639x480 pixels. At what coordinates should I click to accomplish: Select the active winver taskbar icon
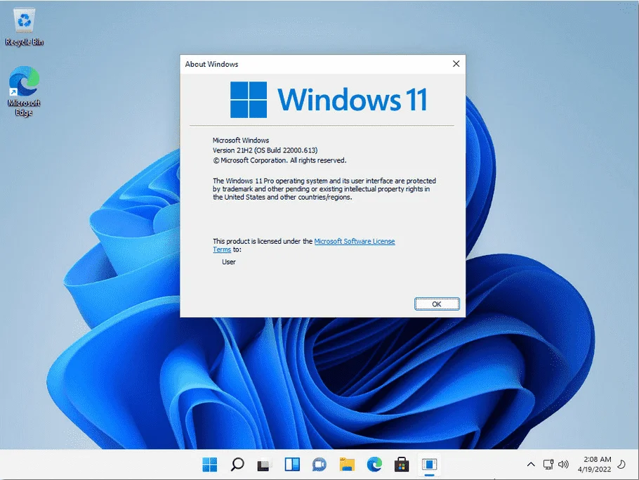click(x=429, y=465)
